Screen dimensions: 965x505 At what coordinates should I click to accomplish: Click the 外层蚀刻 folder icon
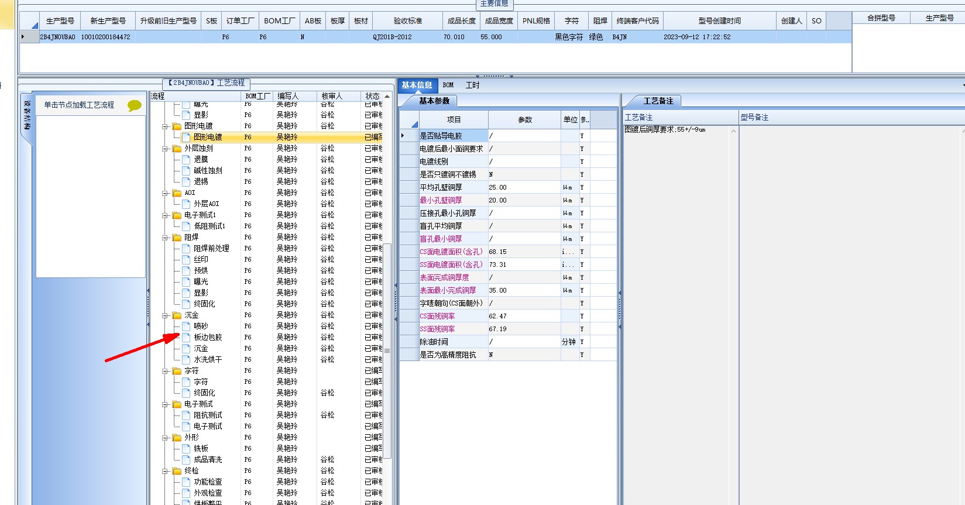click(177, 148)
